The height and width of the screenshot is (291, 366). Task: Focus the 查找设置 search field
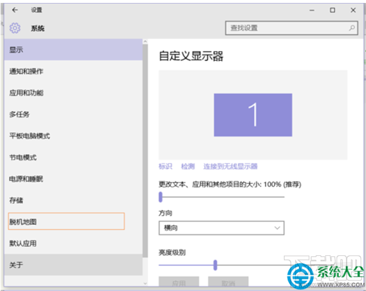pyautogui.click(x=292, y=28)
